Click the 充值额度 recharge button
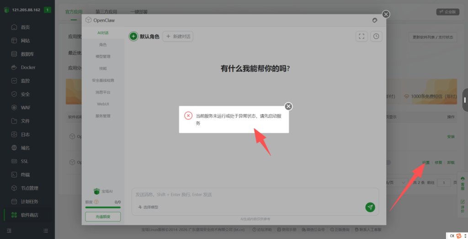The height and width of the screenshot is (239, 468). click(103, 217)
